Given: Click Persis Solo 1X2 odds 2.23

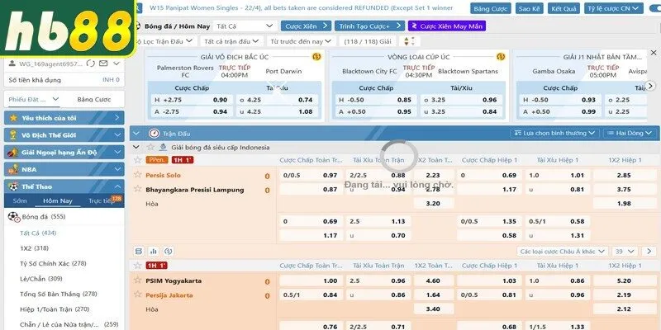Looking at the screenshot, I should (x=434, y=175).
